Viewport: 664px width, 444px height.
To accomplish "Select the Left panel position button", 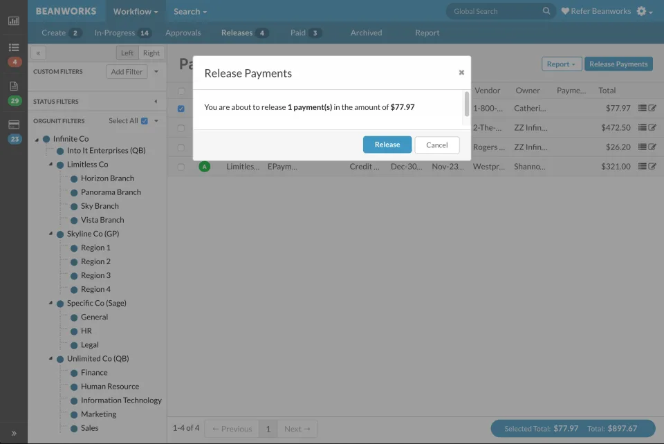I will 127,53.
